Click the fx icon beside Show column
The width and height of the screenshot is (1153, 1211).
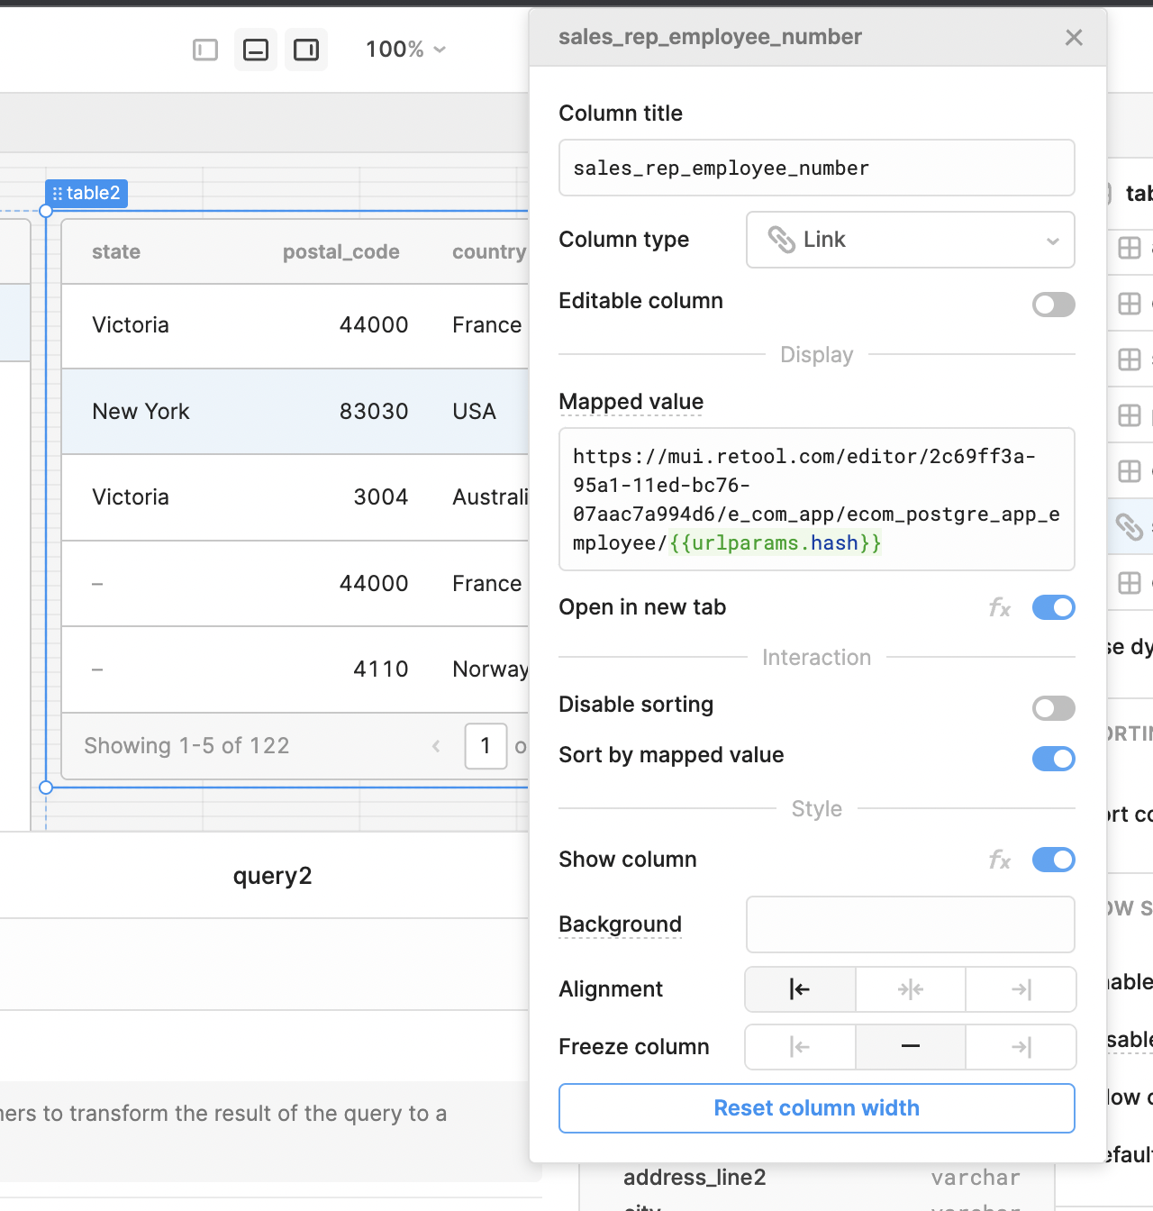point(1000,860)
